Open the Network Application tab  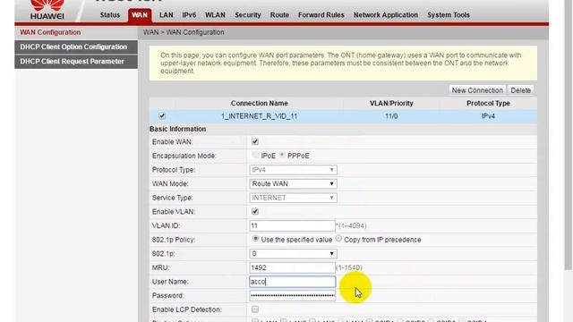385,15
